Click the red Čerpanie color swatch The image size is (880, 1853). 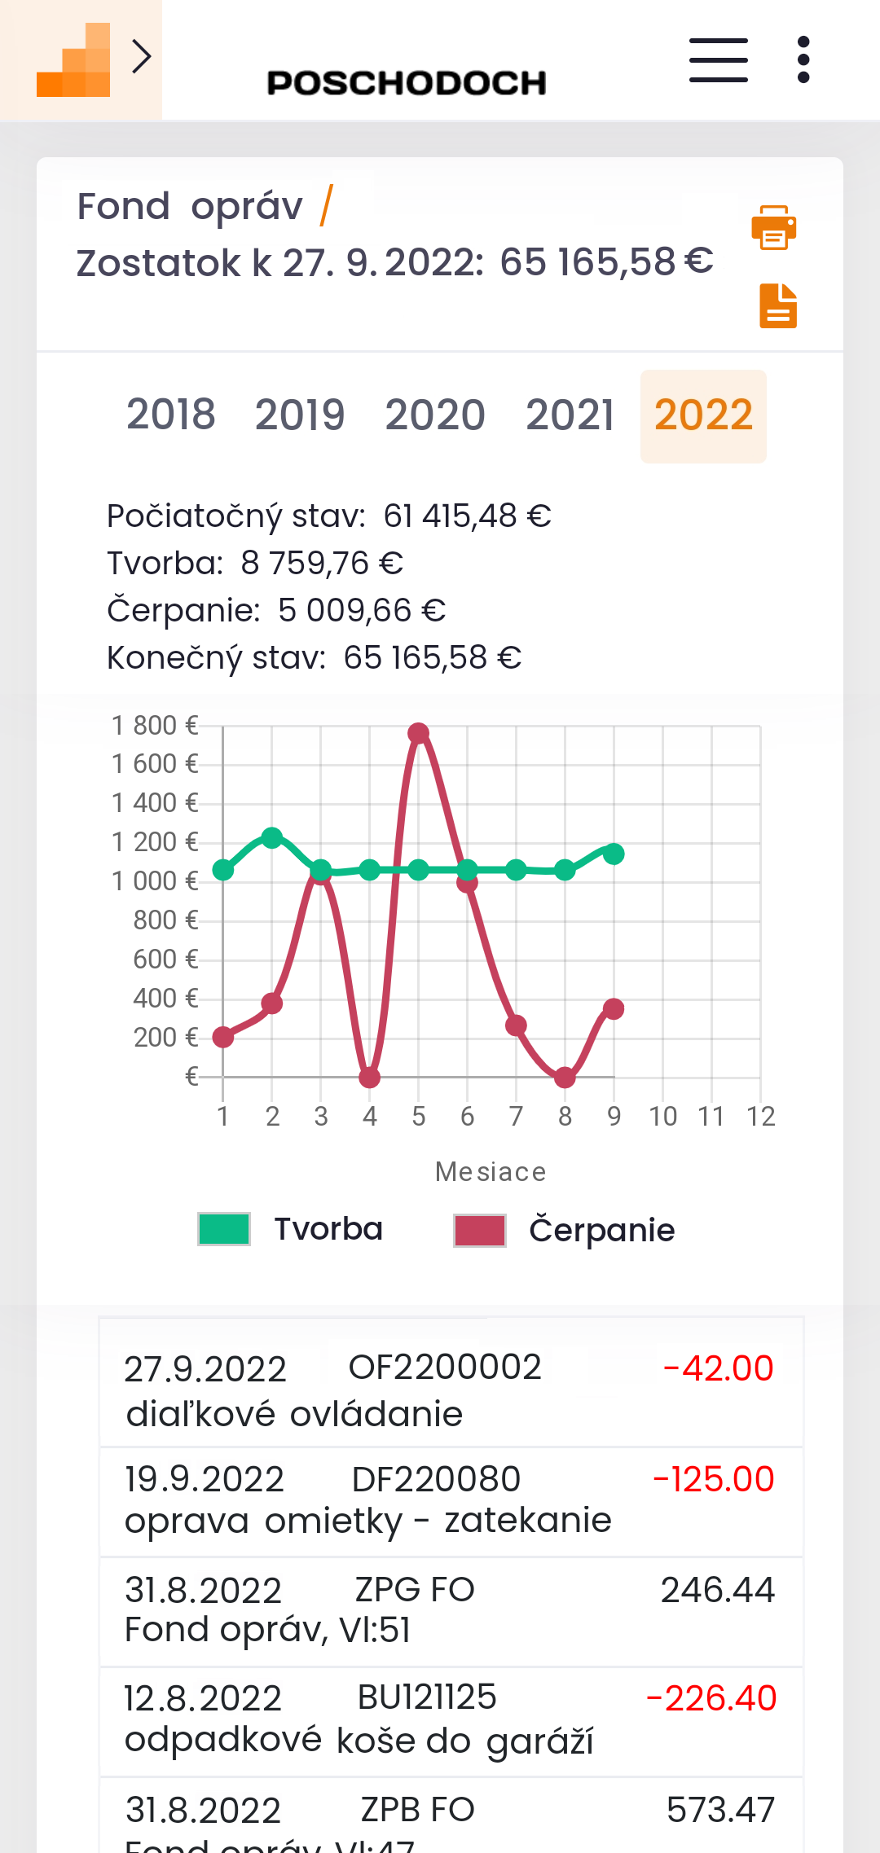tap(480, 1230)
